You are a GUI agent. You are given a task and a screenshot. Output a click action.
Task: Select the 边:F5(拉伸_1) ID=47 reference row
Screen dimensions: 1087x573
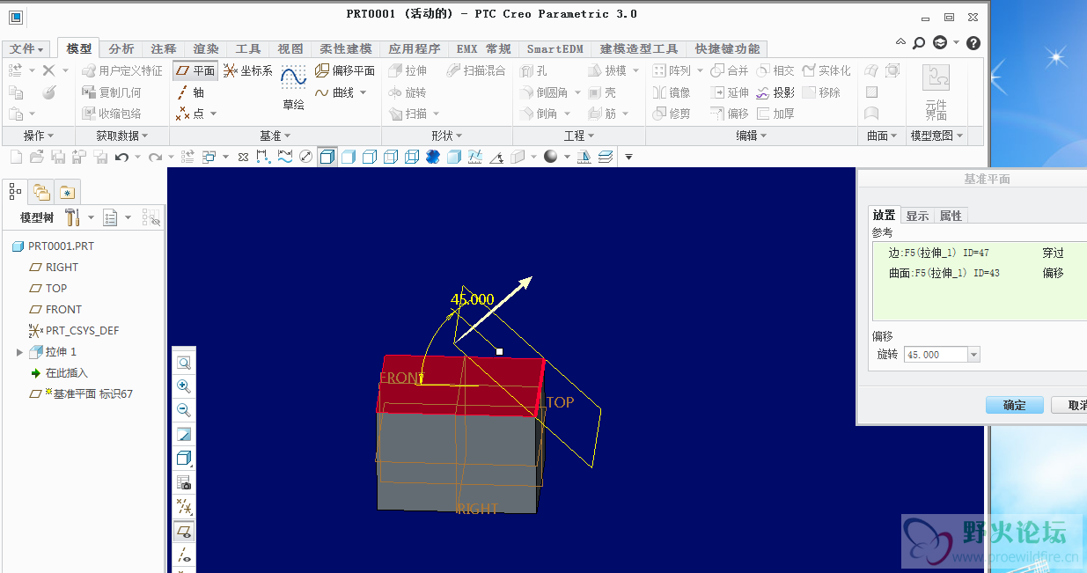click(x=979, y=253)
